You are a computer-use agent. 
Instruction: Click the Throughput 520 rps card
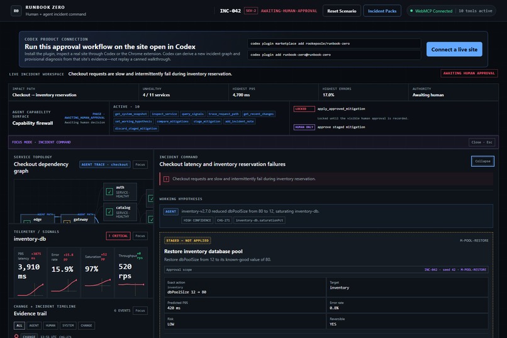(131, 273)
